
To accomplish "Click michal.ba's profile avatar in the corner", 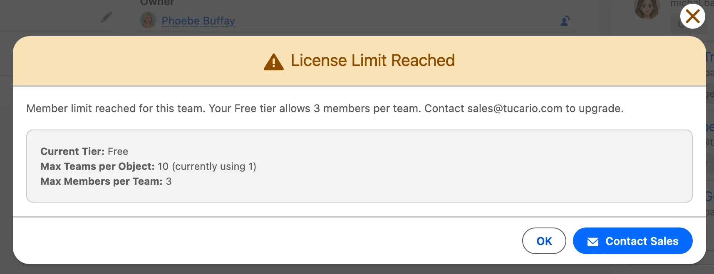I will click(x=647, y=8).
